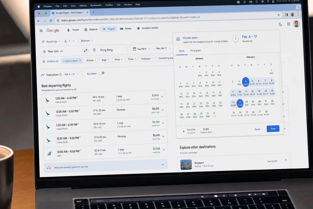
Task: Click the Flexible dates icon
Action: click(x=178, y=39)
